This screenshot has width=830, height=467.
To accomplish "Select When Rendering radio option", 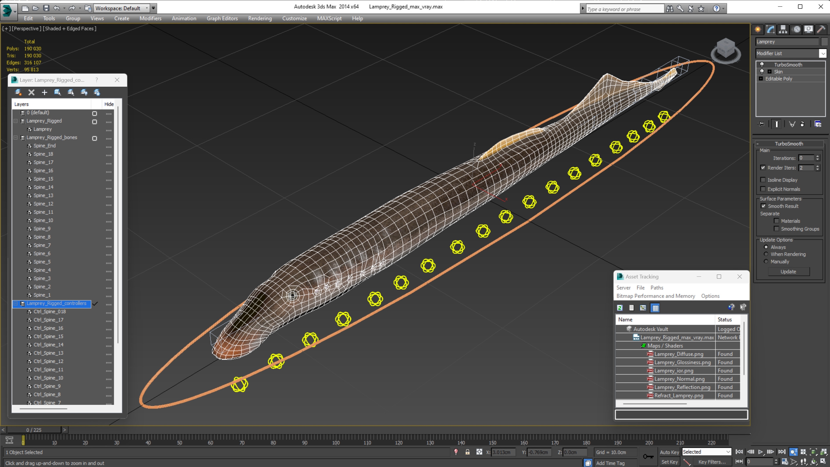I will pyautogui.click(x=766, y=254).
